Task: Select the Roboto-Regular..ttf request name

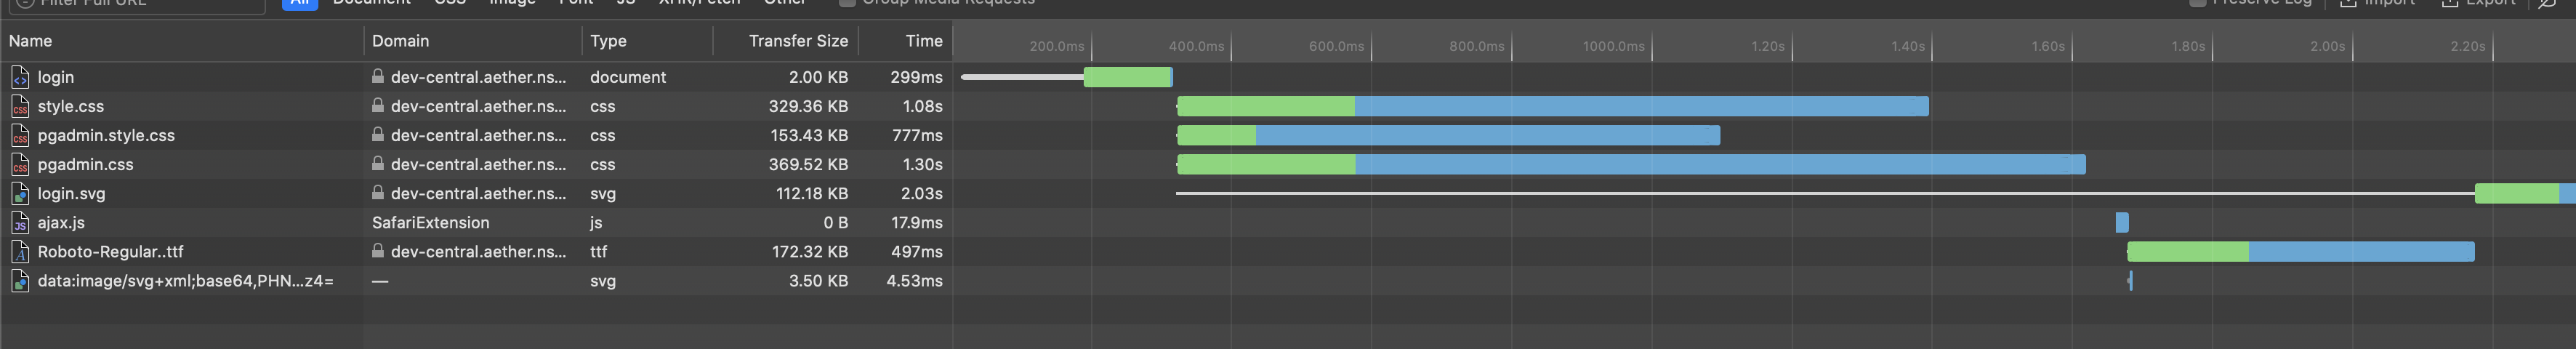Action: [x=110, y=252]
